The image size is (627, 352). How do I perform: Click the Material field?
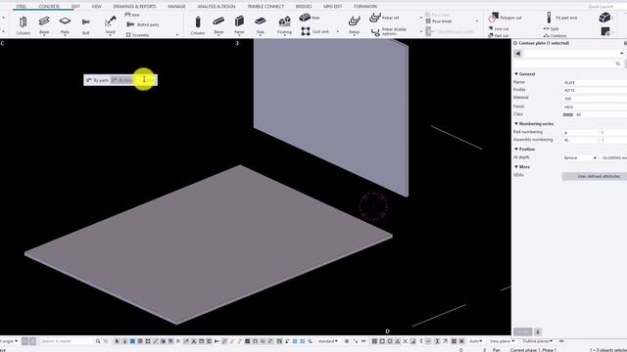click(x=595, y=99)
